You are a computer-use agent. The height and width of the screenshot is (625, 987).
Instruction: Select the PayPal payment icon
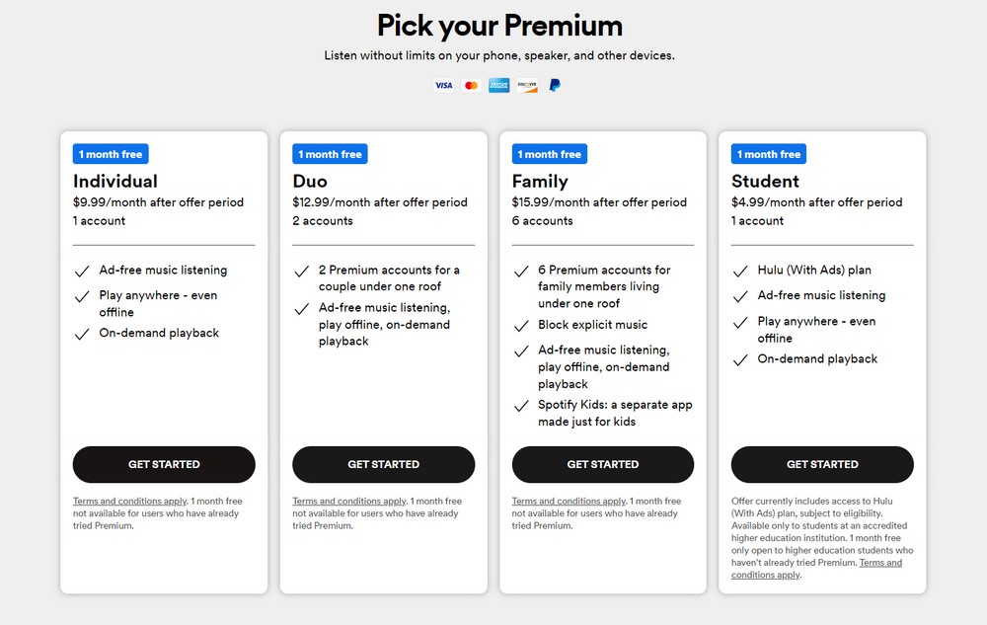coord(554,85)
